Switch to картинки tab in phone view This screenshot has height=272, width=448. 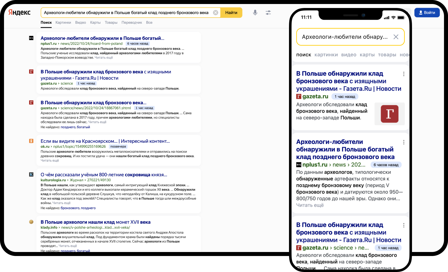point(326,55)
